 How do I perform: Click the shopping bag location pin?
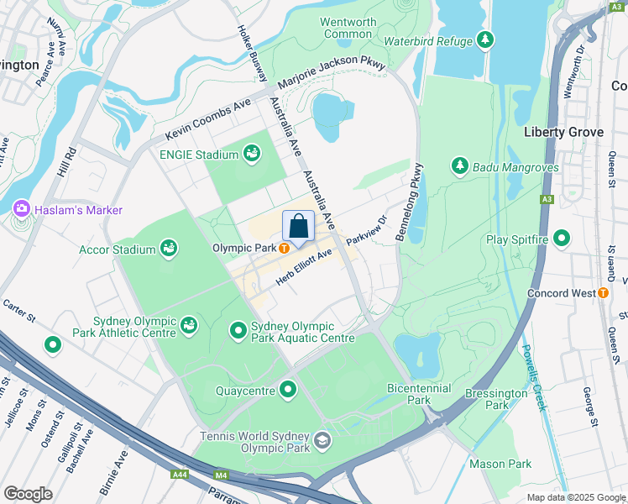coord(298,228)
